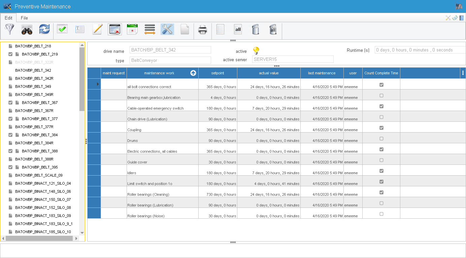Toggle Count Complete Time for Bearing main gearbox
The height and width of the screenshot is (258, 466).
coord(381,96)
